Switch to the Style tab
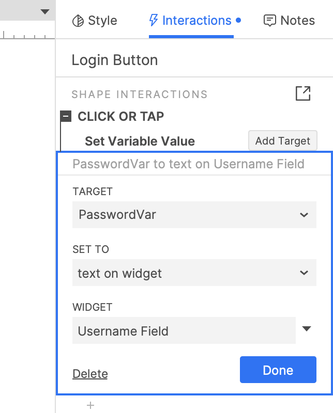This screenshot has width=333, height=413. [95, 21]
